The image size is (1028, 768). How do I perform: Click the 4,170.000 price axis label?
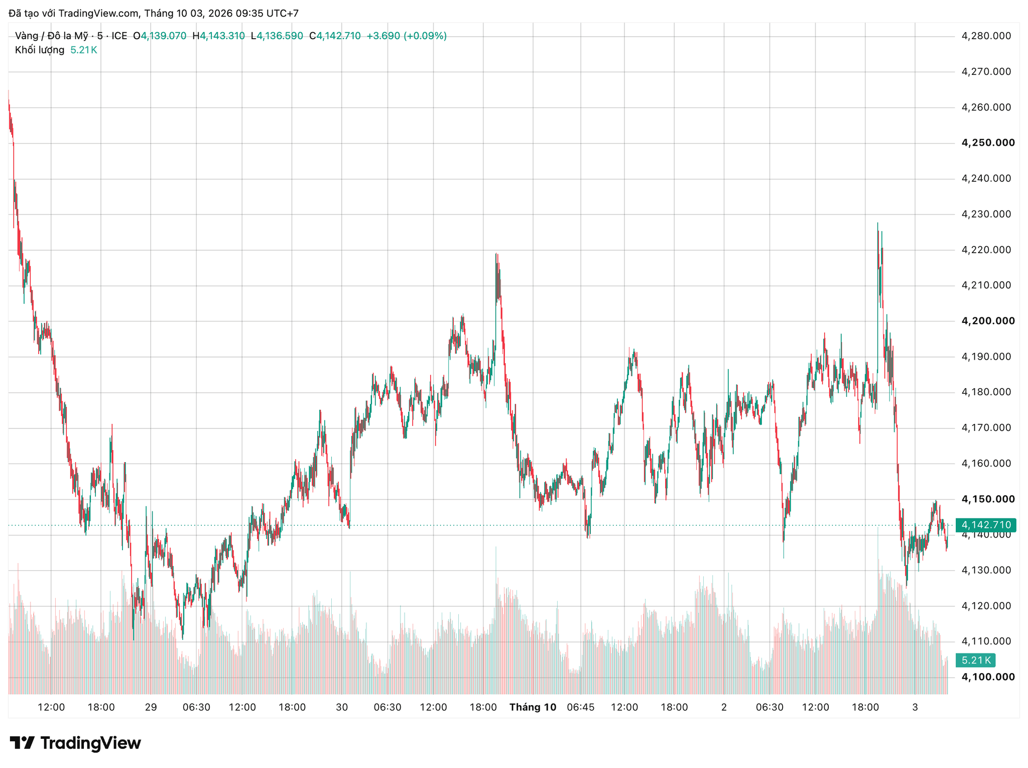[986, 428]
